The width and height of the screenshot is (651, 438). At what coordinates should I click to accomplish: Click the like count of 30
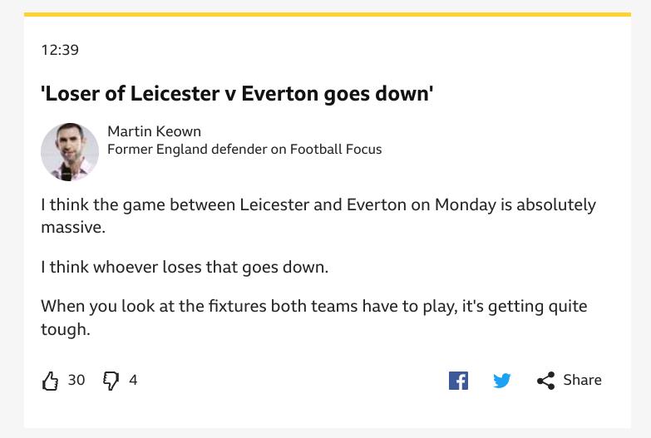pos(76,380)
